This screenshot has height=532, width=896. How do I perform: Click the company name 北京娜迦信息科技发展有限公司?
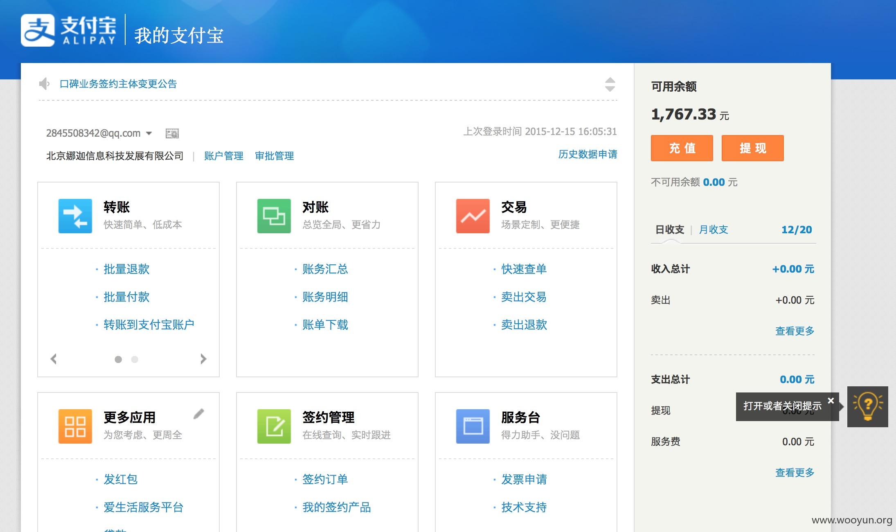click(x=115, y=156)
